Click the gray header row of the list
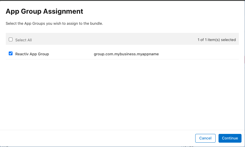Viewport: 245px width, 147px height. click(x=116, y=39)
